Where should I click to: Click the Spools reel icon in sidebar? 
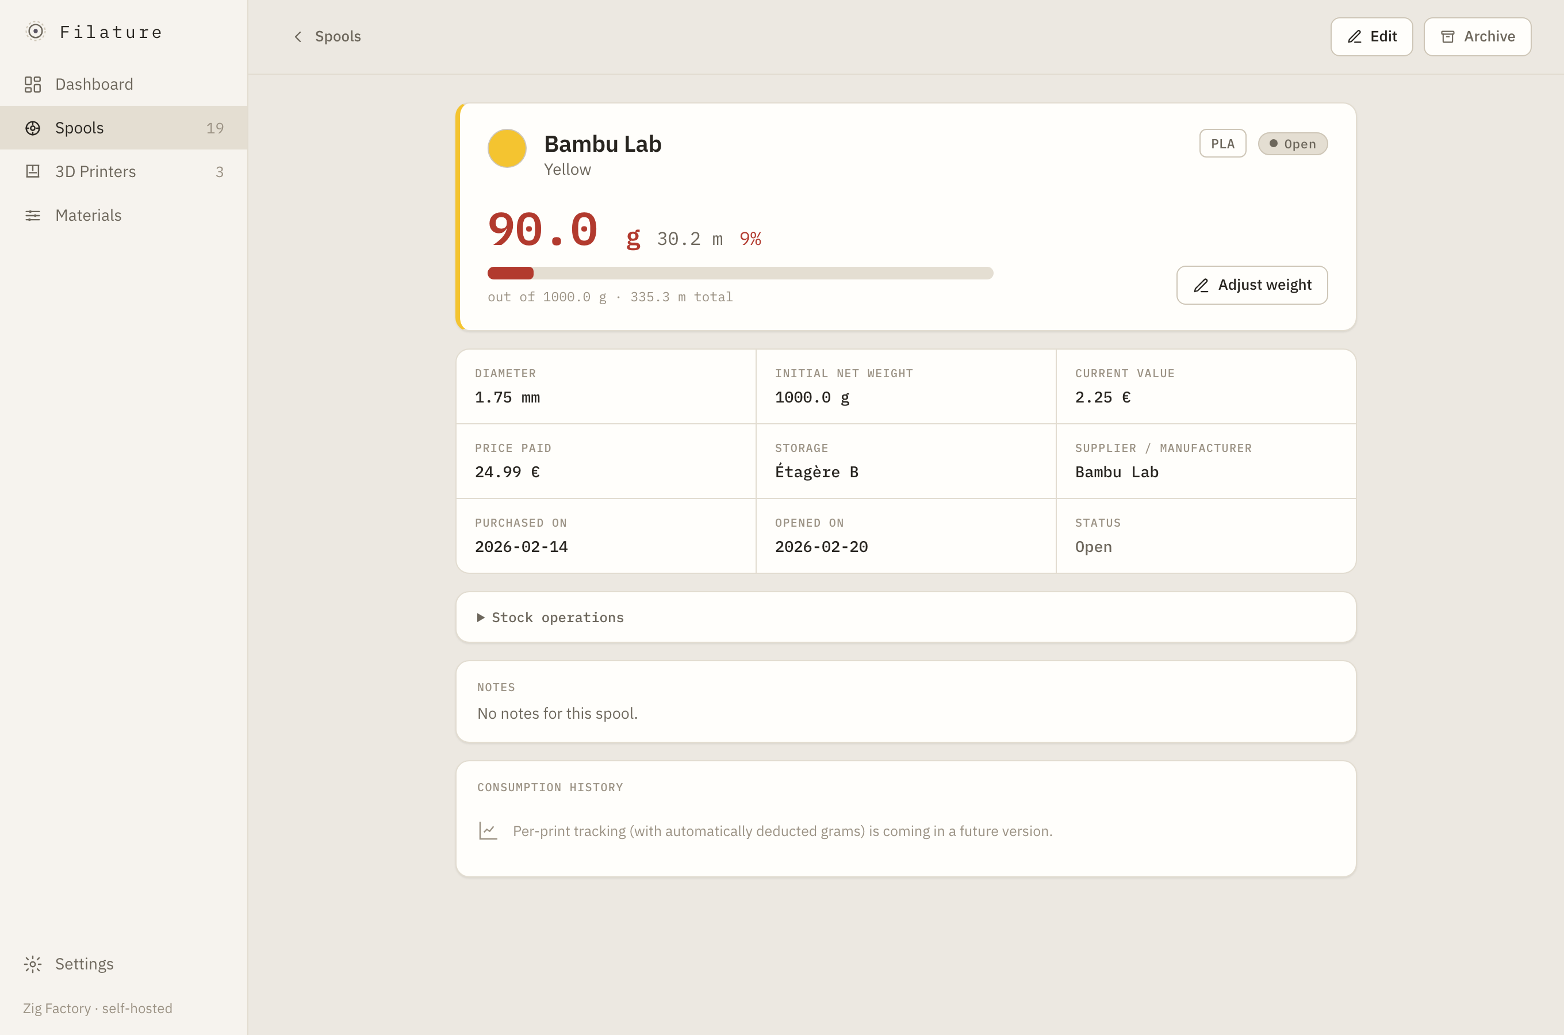[32, 128]
